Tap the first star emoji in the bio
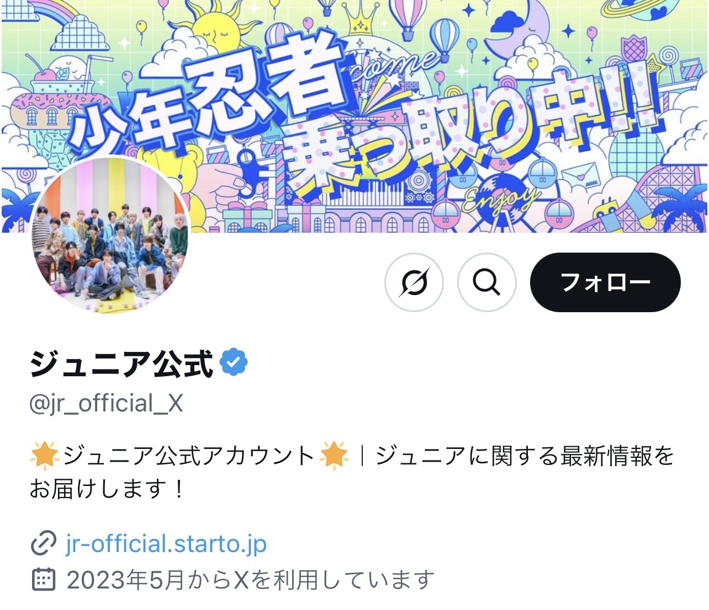 45,456
